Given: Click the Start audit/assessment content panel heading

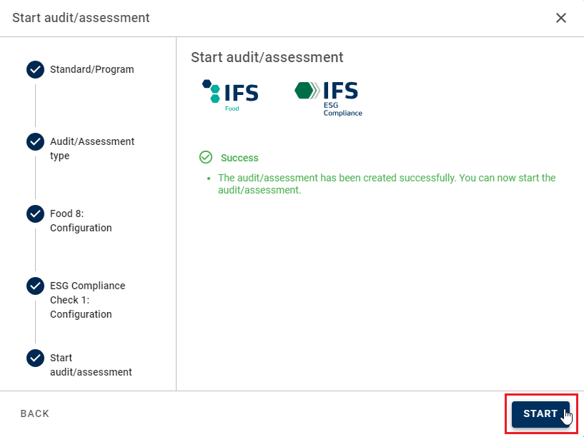Looking at the screenshot, I should (x=267, y=57).
